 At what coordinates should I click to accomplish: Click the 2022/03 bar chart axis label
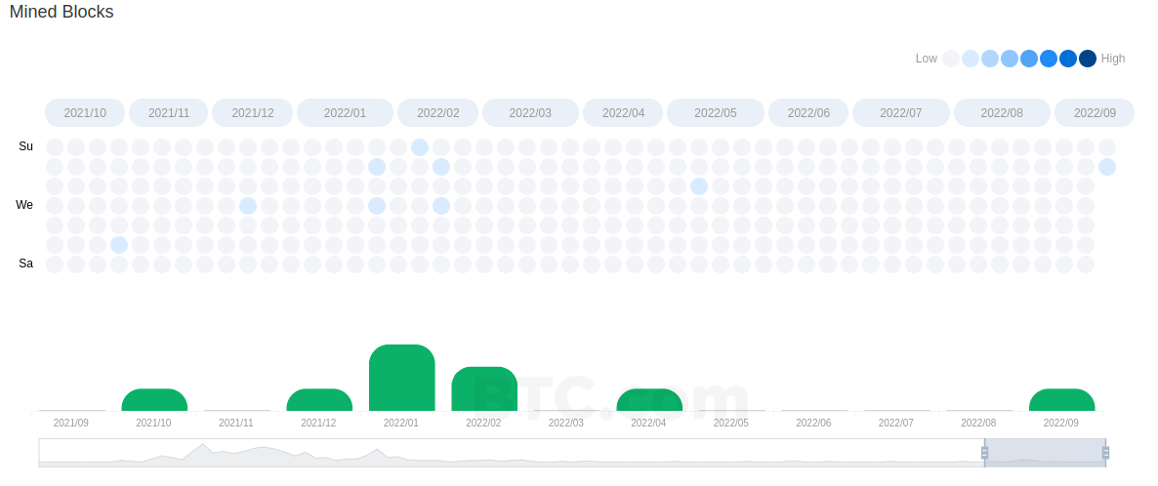[x=566, y=424]
